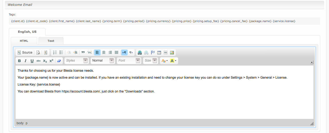Insert a bulleted list
329x133 pixels.
(x=61, y=53)
